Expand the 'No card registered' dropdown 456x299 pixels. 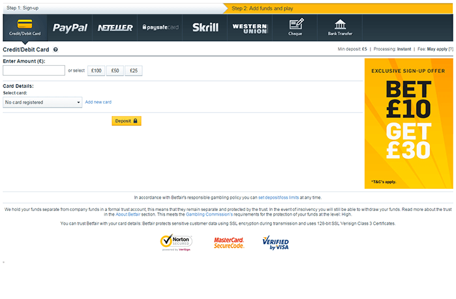pos(42,102)
